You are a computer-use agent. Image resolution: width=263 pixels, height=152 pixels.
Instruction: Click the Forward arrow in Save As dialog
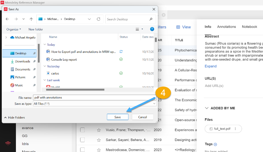[x=16, y=19]
